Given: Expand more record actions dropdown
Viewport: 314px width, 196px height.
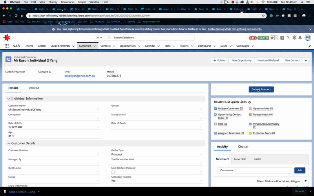Looking at the screenshot, I should coord(306,60).
